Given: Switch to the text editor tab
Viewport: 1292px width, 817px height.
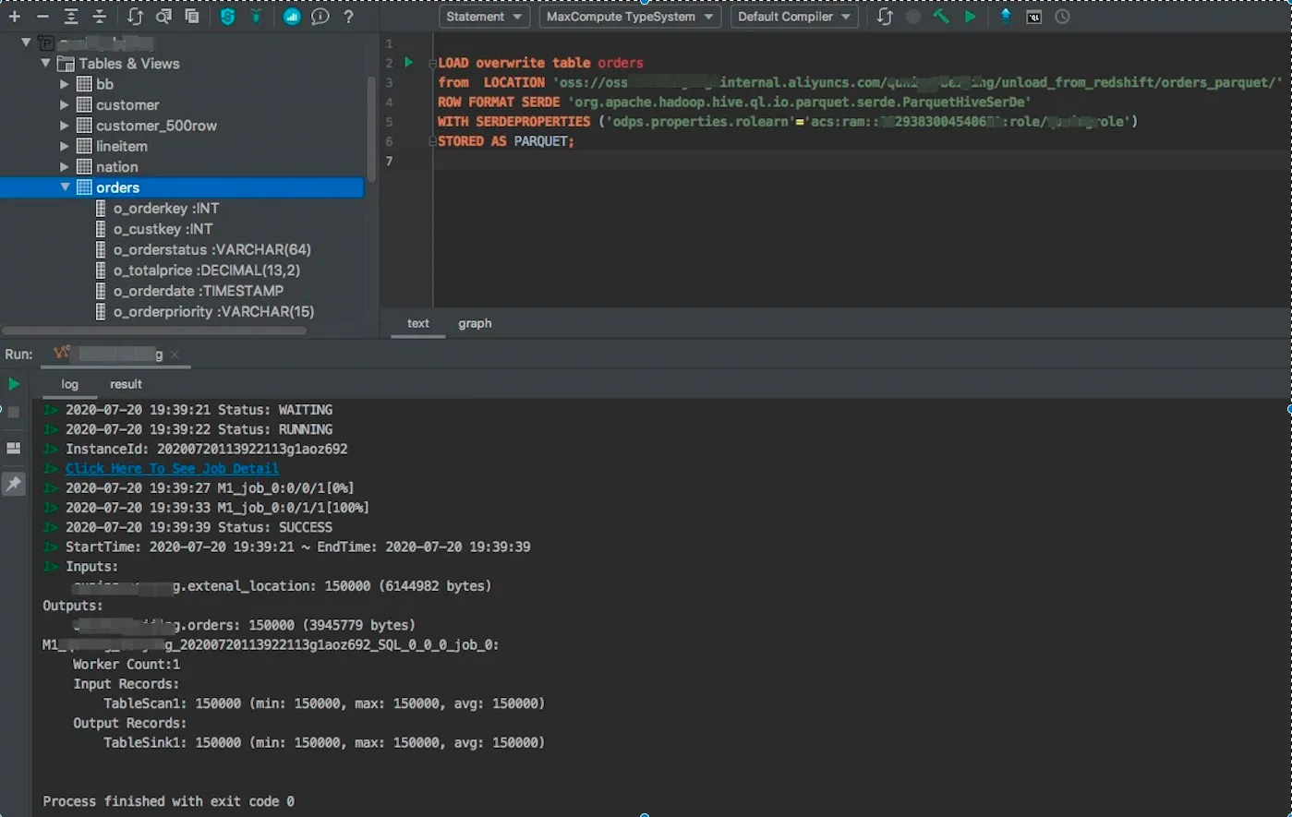Looking at the screenshot, I should 418,323.
